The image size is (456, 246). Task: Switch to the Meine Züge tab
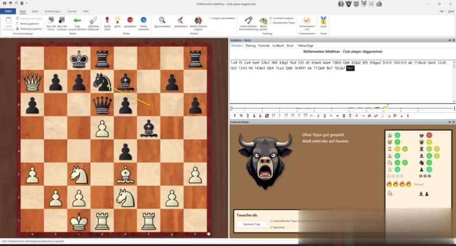coord(306,46)
